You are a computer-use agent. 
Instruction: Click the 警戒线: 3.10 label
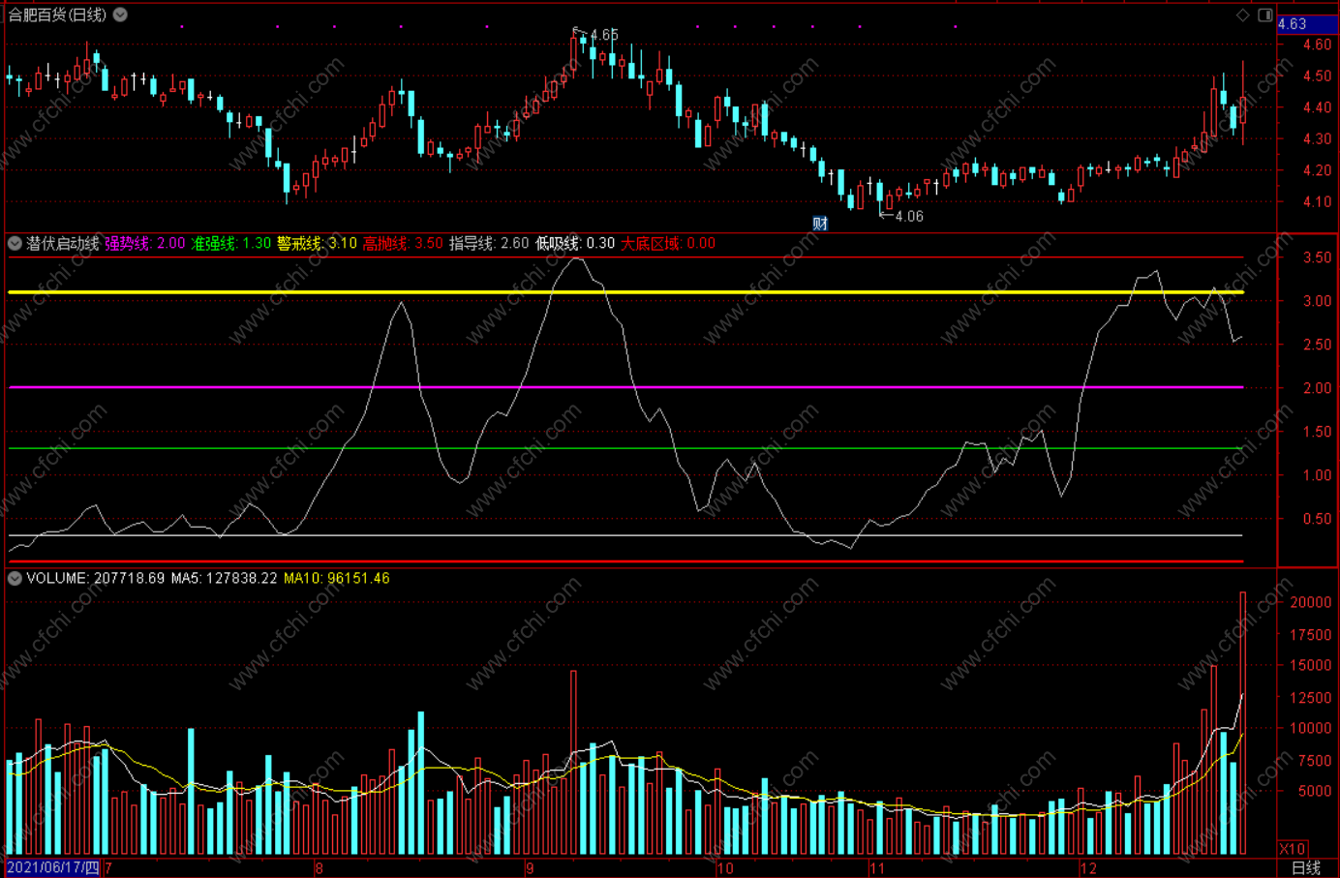(317, 243)
